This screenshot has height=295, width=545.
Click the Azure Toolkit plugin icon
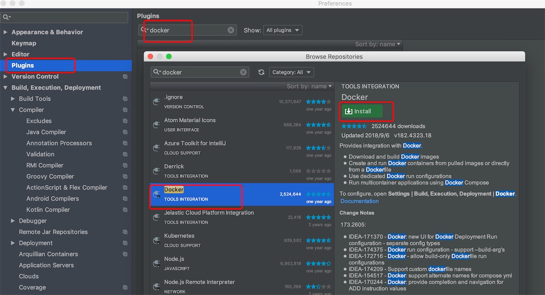pyautogui.click(x=156, y=147)
